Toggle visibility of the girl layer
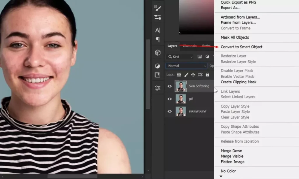Viewport: 299px width, 179px height. pyautogui.click(x=170, y=99)
